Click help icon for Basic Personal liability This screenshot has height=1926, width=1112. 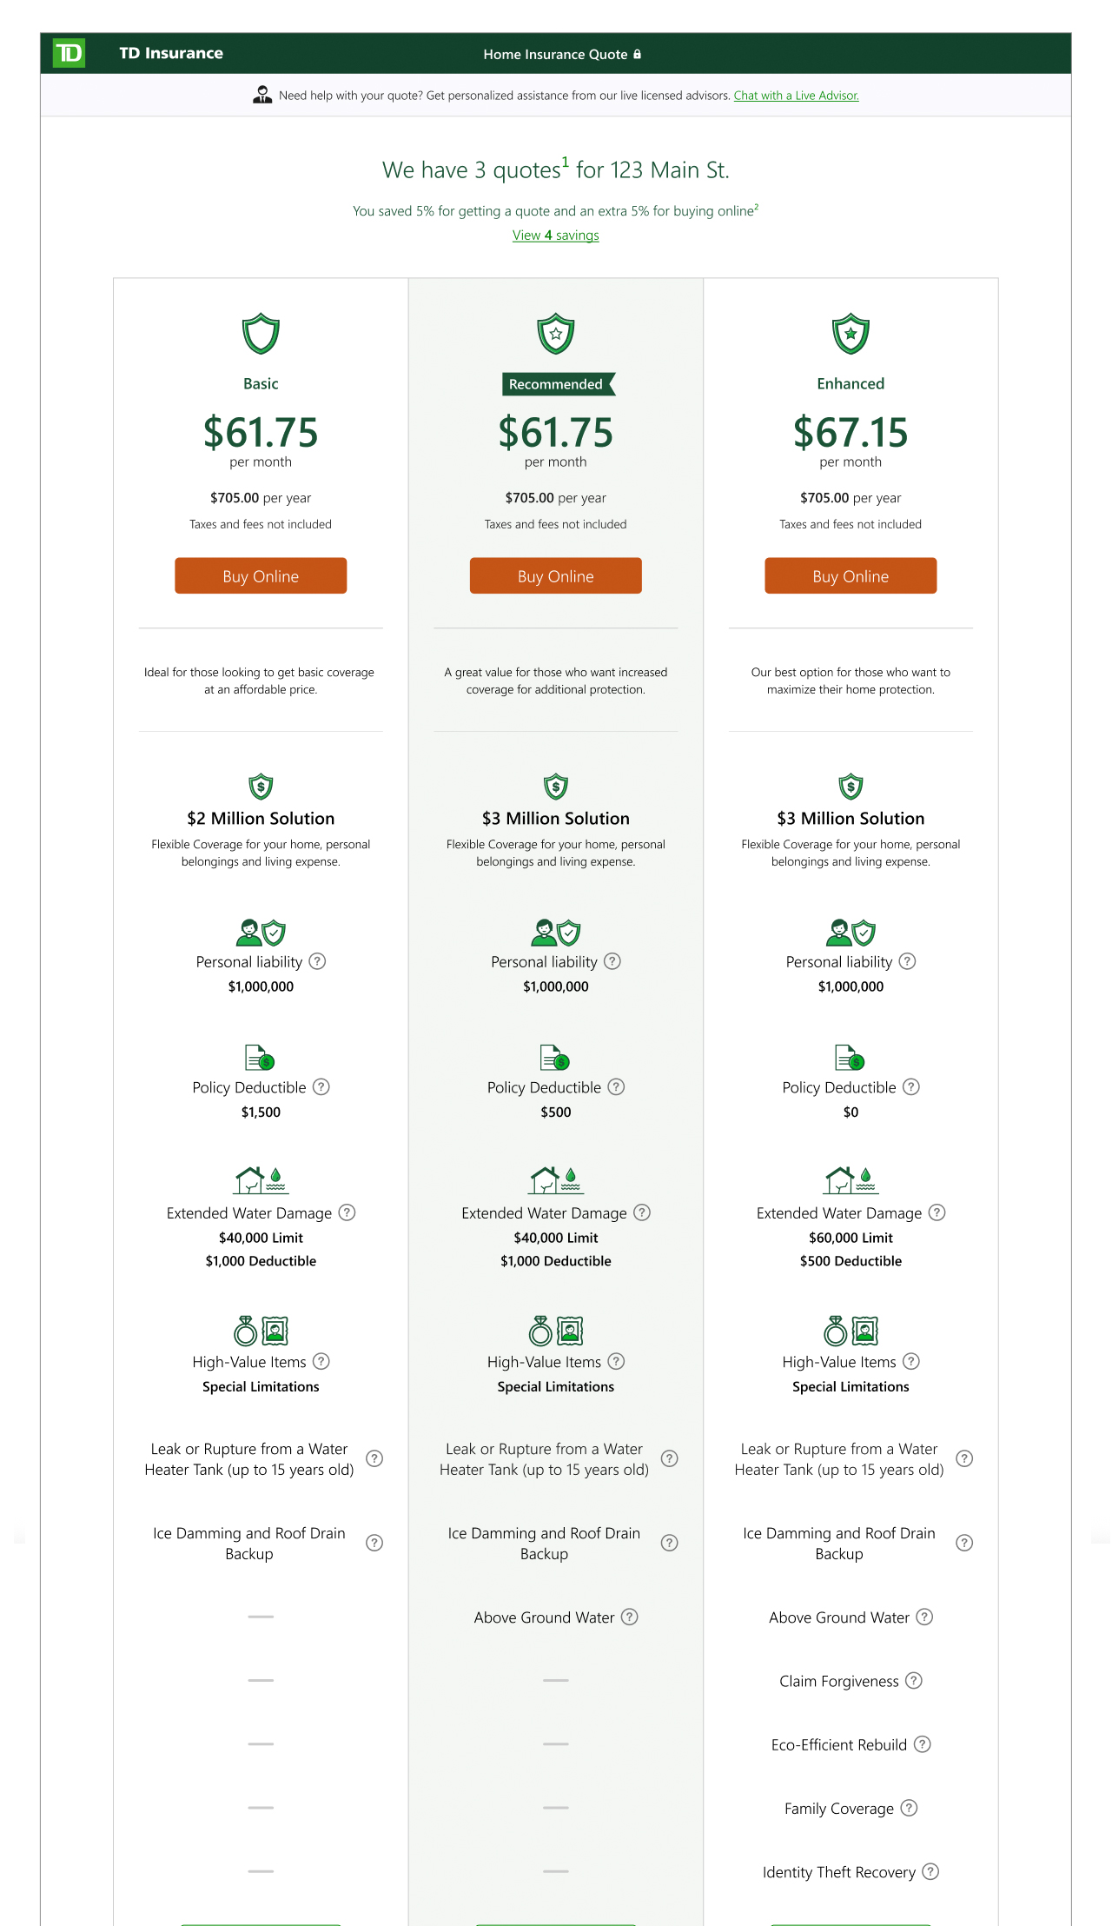318,961
